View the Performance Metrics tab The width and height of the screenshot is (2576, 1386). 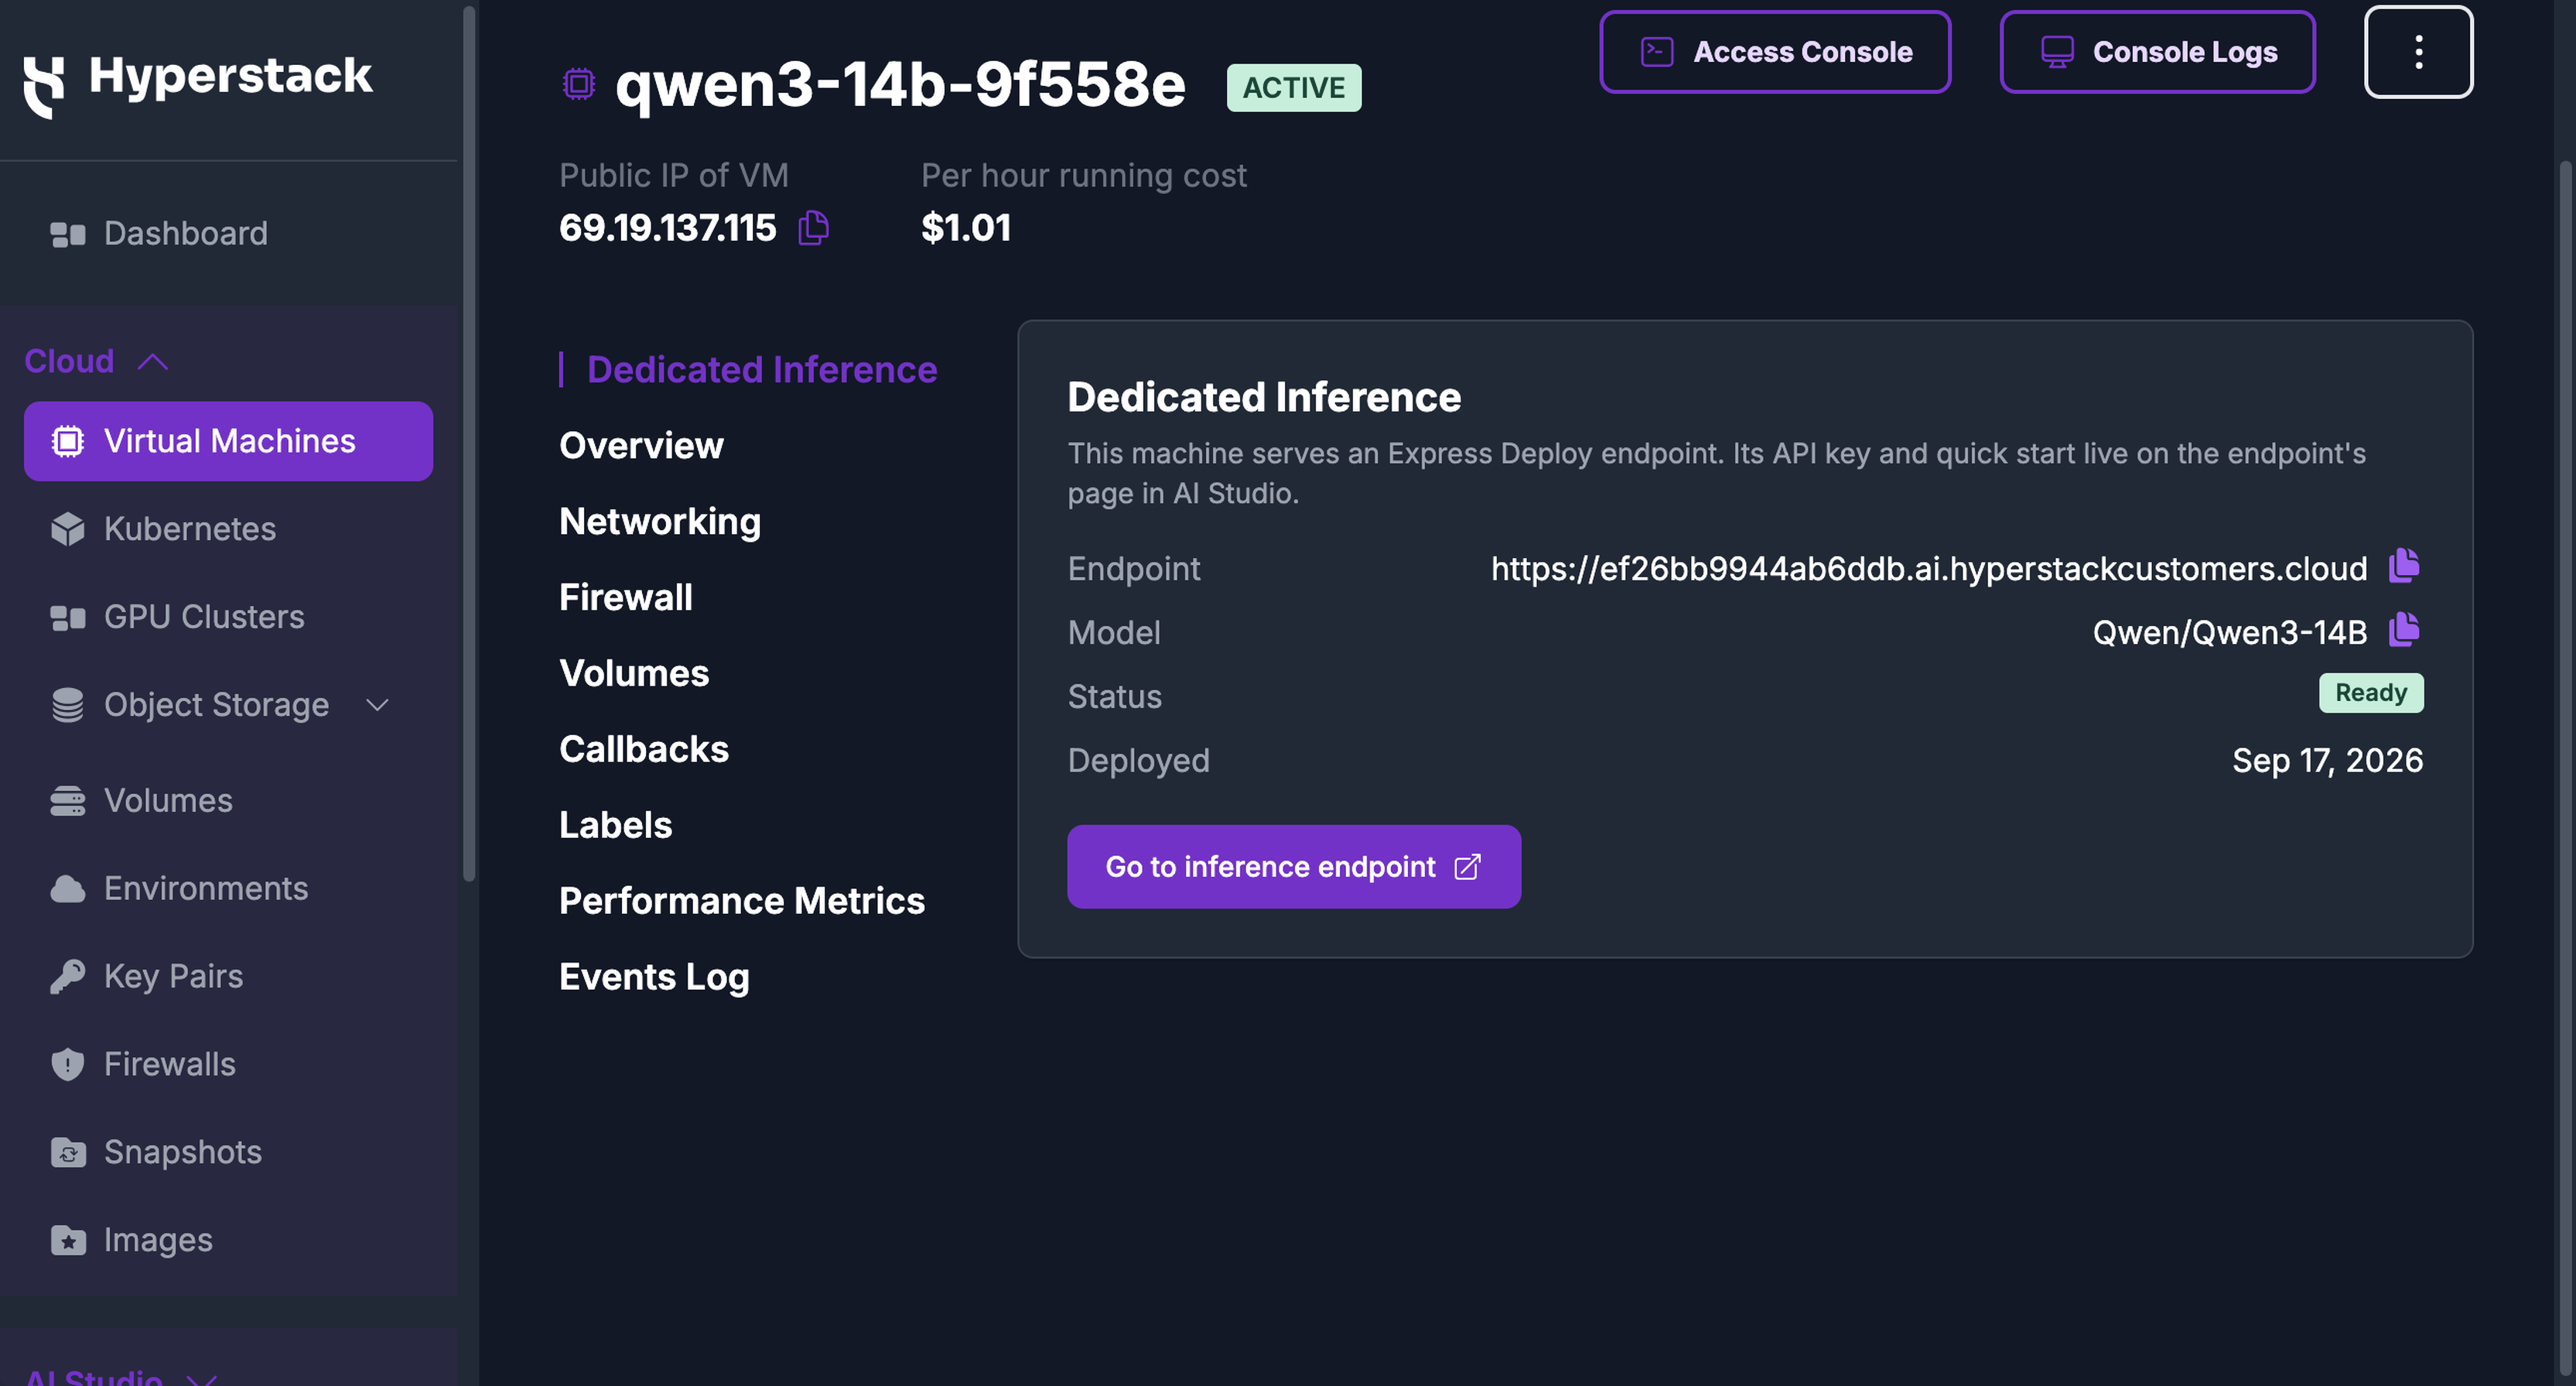pyautogui.click(x=742, y=902)
